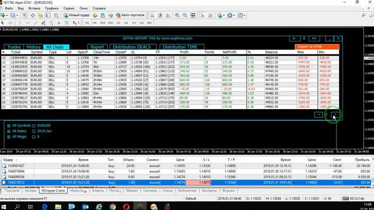Zoom out of the chart
The image size is (374, 210).
click(x=185, y=15)
